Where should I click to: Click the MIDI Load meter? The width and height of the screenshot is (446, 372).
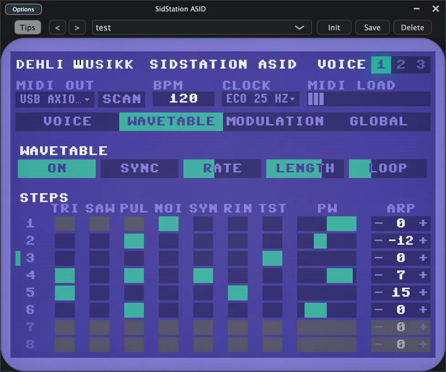(369, 99)
